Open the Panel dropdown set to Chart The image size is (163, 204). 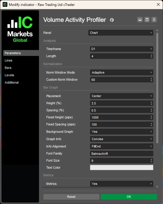pos(121,33)
